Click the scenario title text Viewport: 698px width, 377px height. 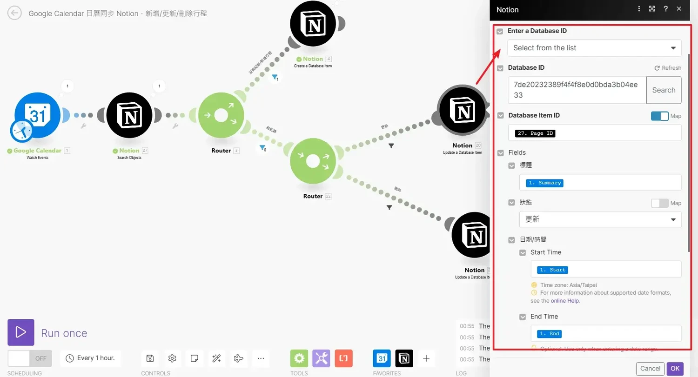pyautogui.click(x=118, y=13)
